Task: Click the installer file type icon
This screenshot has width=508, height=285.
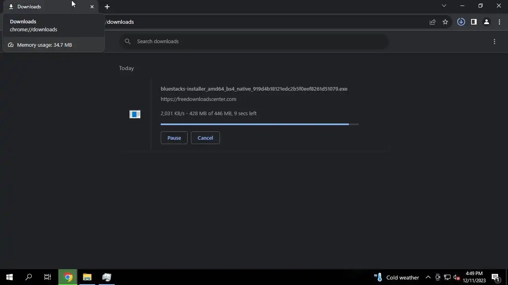Action: (135, 114)
